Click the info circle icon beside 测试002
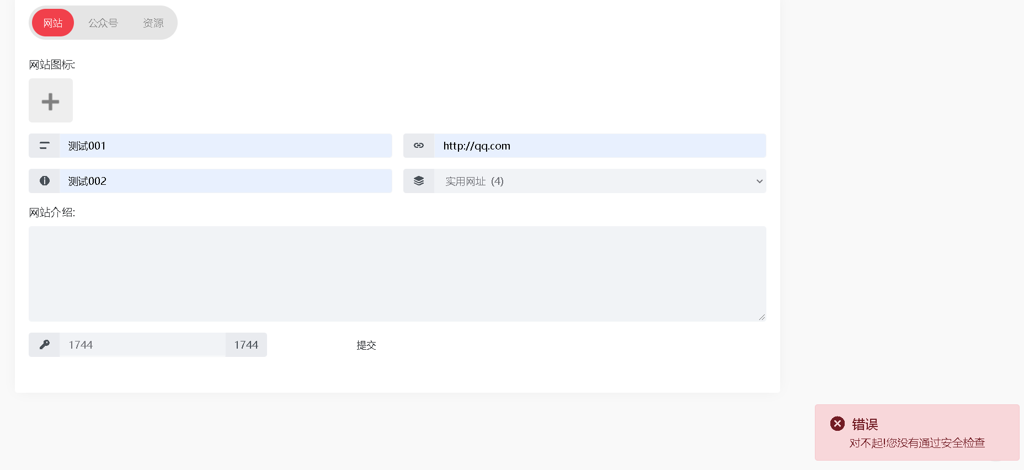1024x470 pixels. (45, 181)
